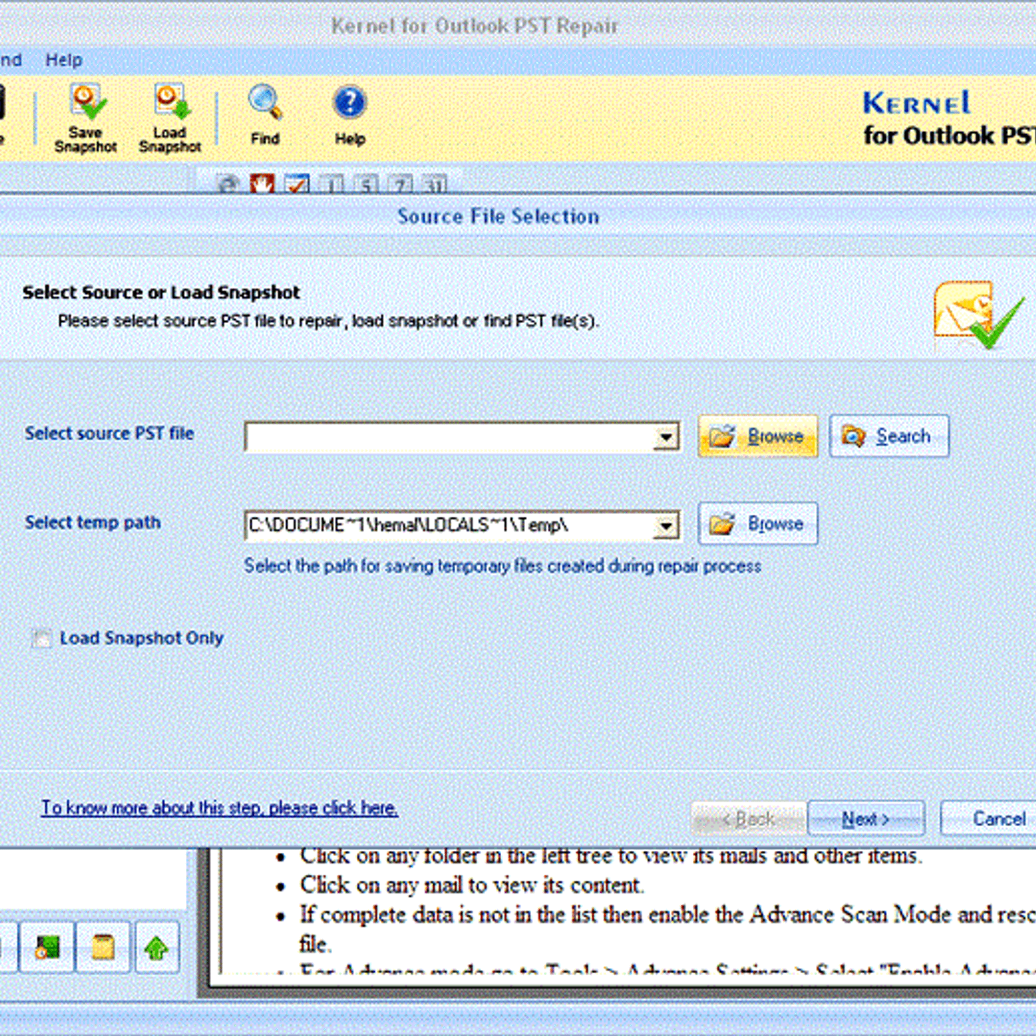
Task: Open the Find magnifier tool
Action: click(265, 115)
